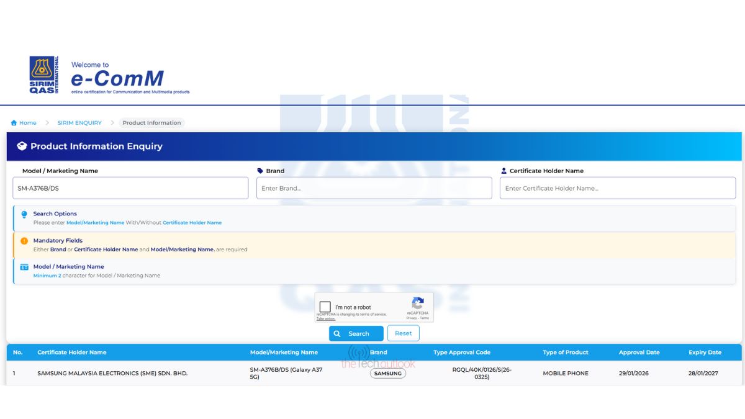Click the Home icon in breadcrumb
745x419 pixels.
pyautogui.click(x=14, y=123)
